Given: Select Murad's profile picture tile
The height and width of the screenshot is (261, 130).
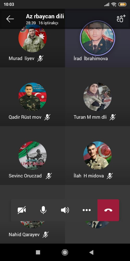Looking at the screenshot, I should point(33,38).
